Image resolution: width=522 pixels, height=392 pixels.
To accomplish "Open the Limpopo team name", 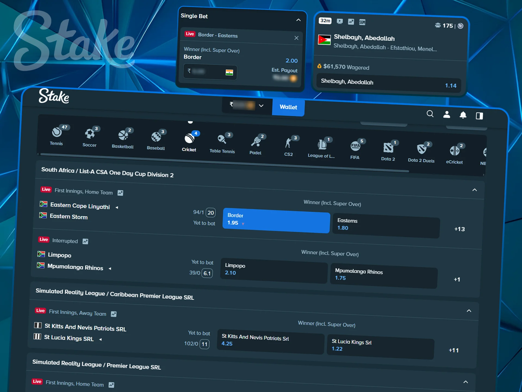I will 60,255.
